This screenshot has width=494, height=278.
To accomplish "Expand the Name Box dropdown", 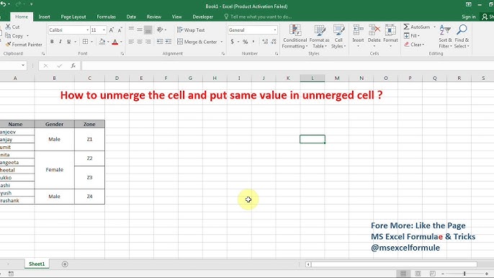I will click(x=23, y=66).
